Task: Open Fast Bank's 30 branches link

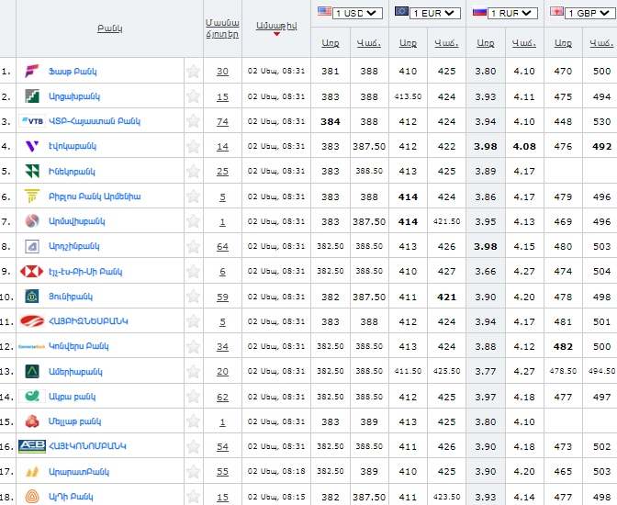Action: point(222,72)
